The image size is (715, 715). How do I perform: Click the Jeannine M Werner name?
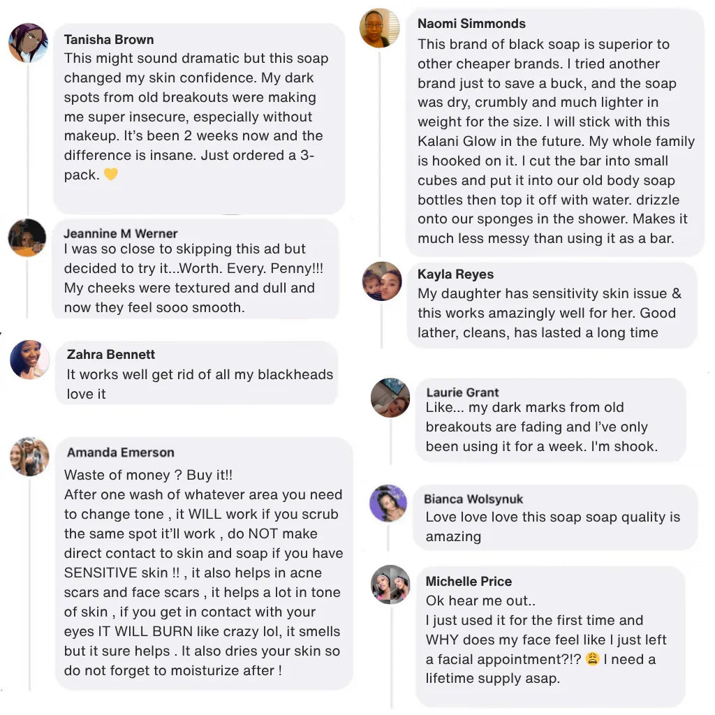click(120, 233)
